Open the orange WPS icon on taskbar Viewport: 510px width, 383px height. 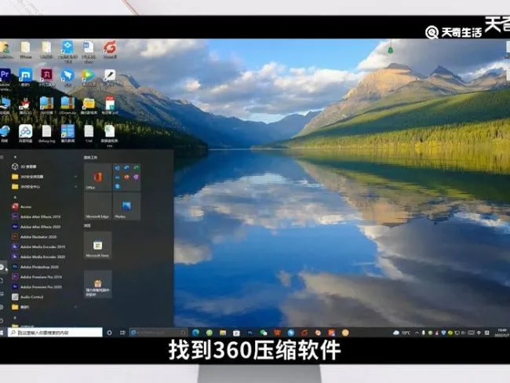[x=277, y=333]
